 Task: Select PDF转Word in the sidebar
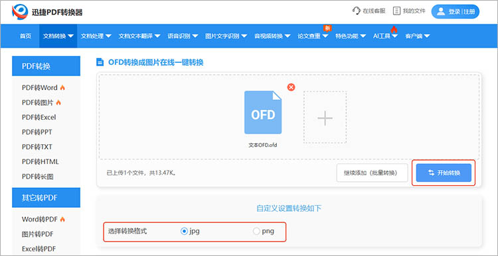click(40, 88)
